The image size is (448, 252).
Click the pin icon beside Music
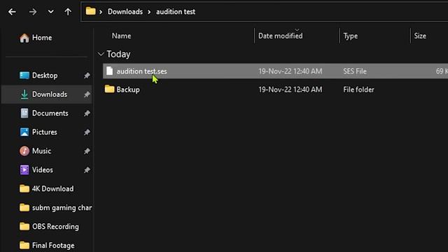(87, 151)
